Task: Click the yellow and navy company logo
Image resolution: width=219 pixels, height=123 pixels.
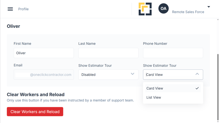Action: [x=145, y=9]
